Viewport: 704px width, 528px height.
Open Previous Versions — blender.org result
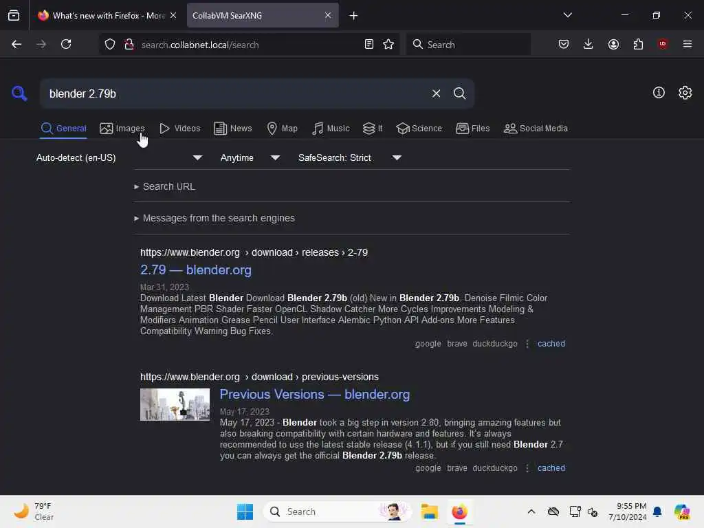(x=315, y=394)
